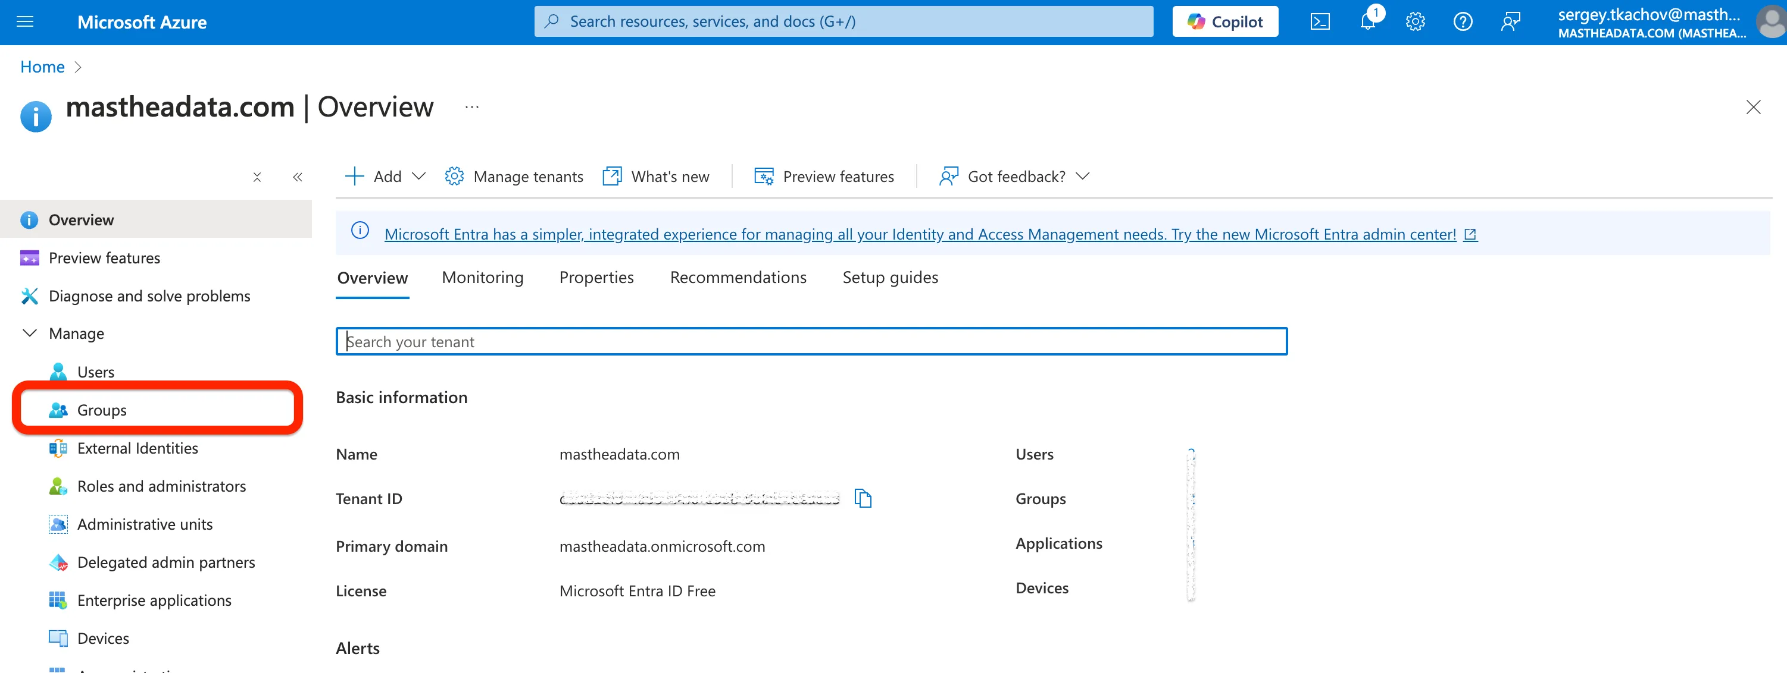
Task: Open Copilot
Action: click(1225, 22)
